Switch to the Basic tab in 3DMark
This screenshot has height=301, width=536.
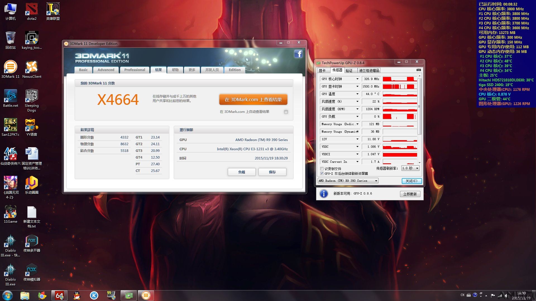[83, 70]
